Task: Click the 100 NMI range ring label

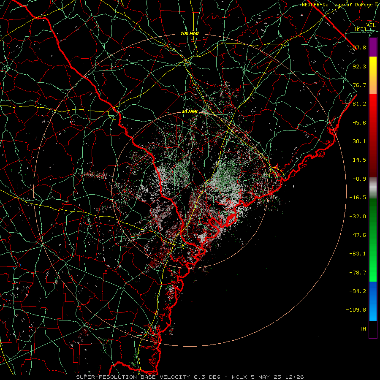Action: click(190, 33)
